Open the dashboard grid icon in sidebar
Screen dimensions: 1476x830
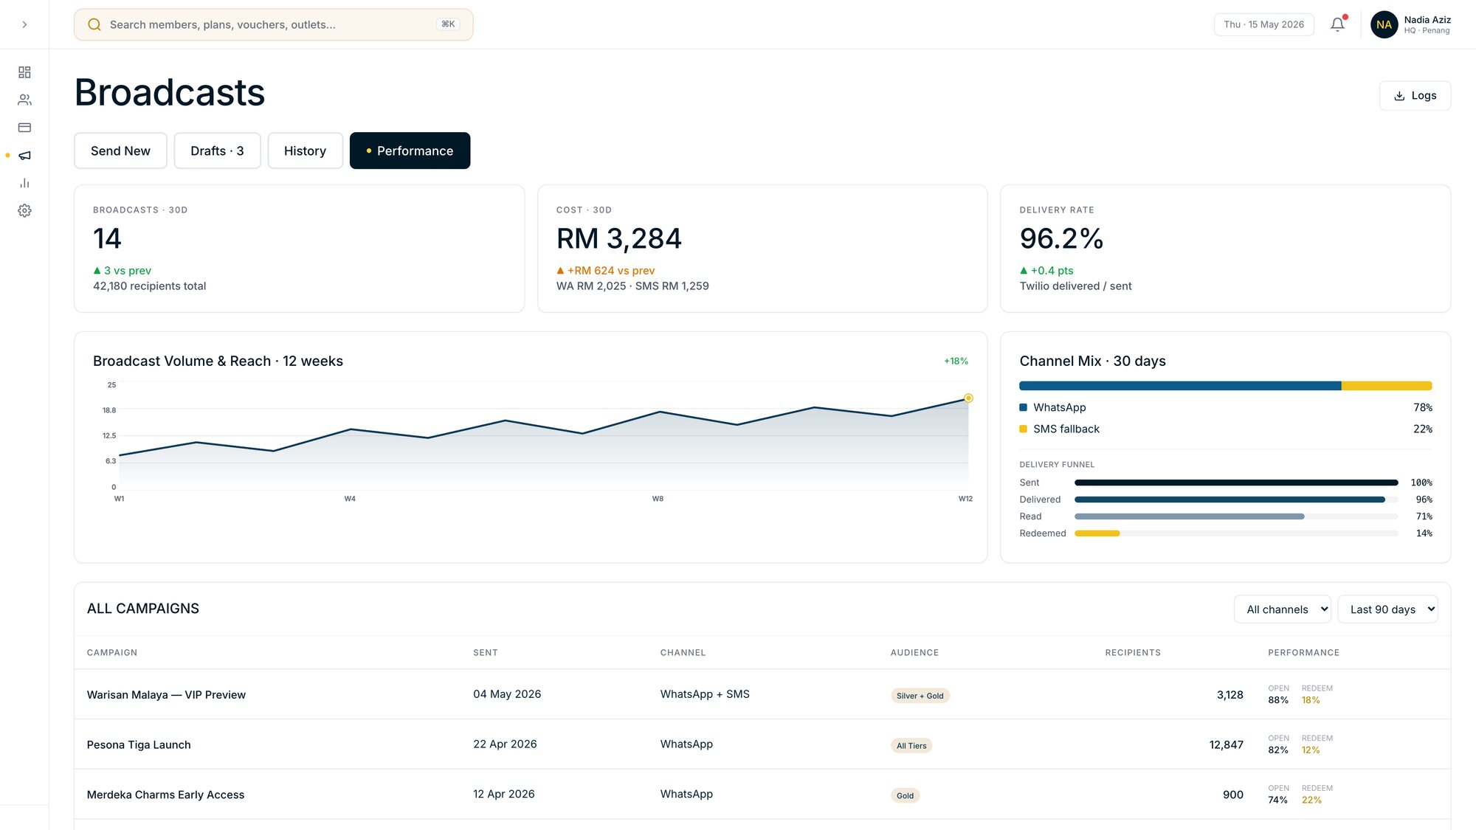click(24, 72)
